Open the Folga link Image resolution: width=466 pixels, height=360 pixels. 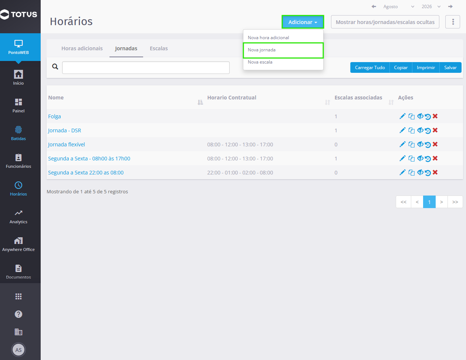pyautogui.click(x=54, y=116)
